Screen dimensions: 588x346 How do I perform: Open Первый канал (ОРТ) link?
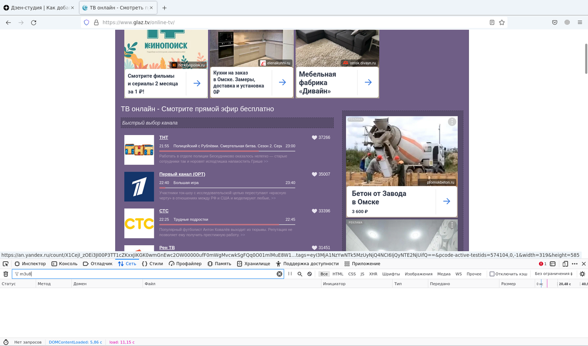click(x=182, y=174)
